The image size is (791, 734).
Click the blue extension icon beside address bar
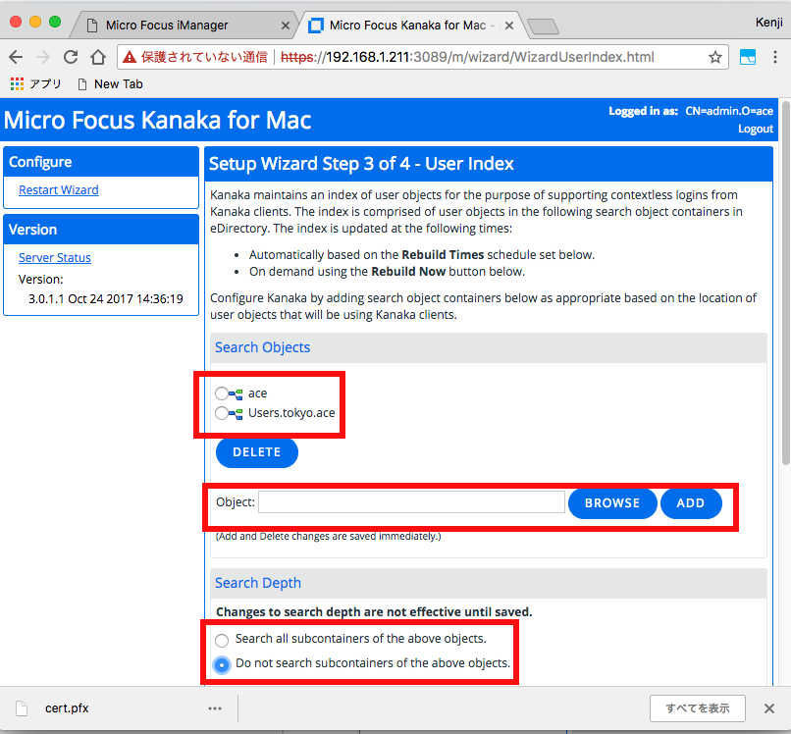point(748,57)
